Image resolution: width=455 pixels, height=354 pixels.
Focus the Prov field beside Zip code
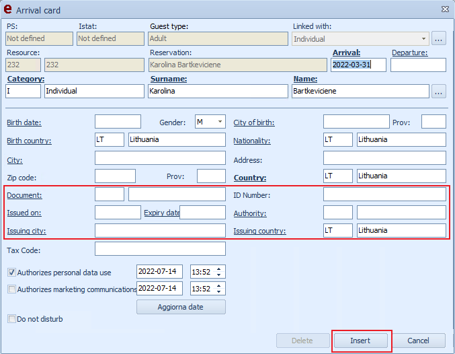(x=211, y=176)
